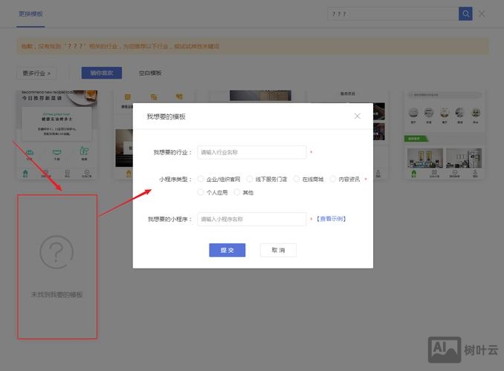
Task: Click the bottle icon in recipe template
Action: tap(84, 151)
